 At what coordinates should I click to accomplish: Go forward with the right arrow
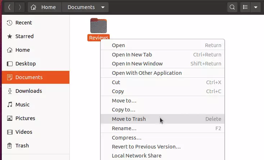[x=20, y=7]
